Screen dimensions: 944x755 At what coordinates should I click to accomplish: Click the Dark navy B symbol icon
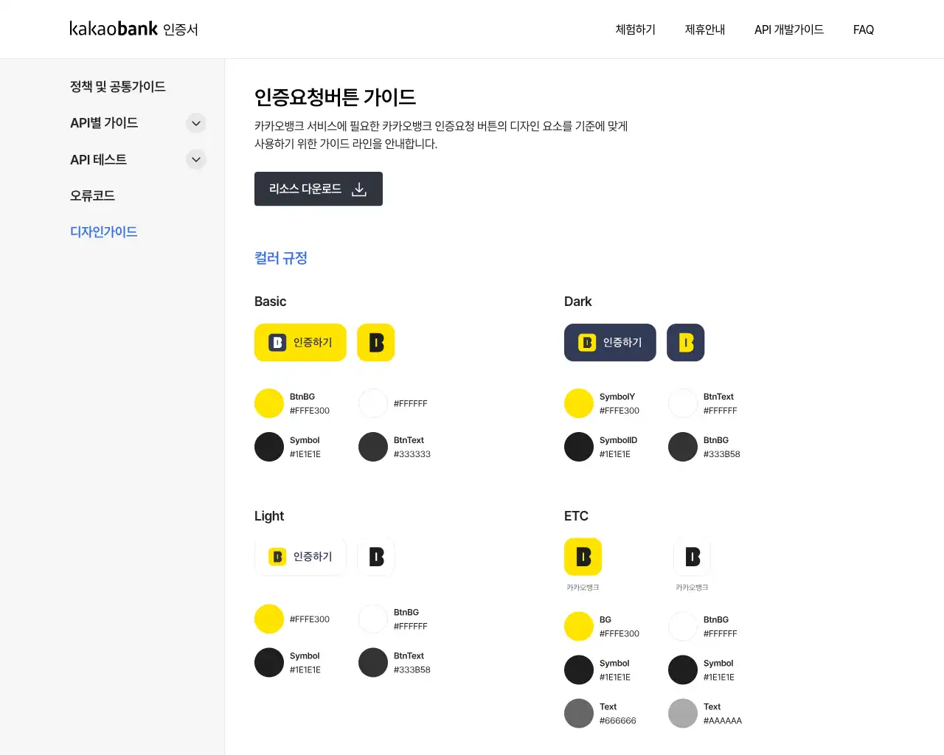click(686, 343)
